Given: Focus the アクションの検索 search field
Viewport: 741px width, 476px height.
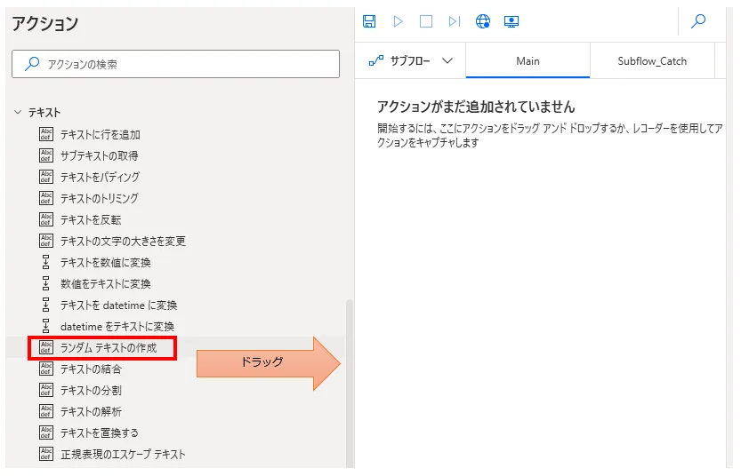Looking at the screenshot, I should click(x=176, y=64).
